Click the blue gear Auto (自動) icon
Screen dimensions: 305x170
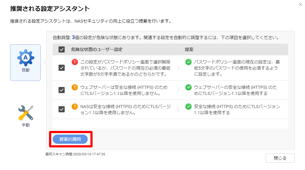click(x=26, y=58)
